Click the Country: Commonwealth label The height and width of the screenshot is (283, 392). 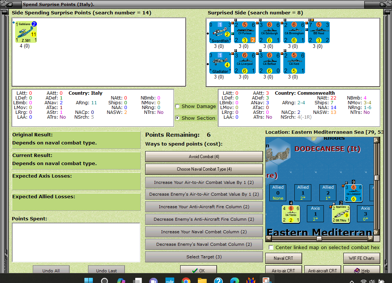tap(305, 93)
